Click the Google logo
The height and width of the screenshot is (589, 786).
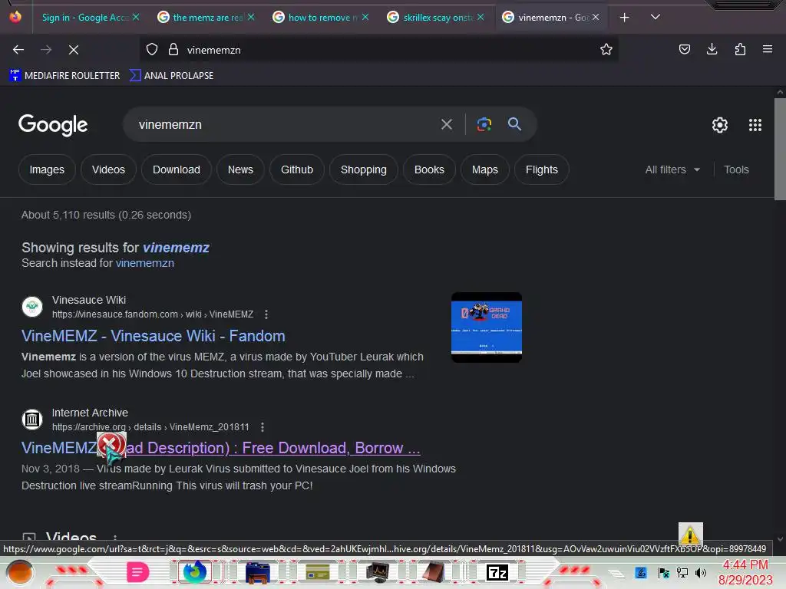point(53,125)
